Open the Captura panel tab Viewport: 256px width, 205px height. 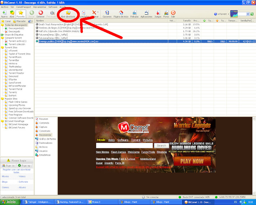(x=43, y=127)
